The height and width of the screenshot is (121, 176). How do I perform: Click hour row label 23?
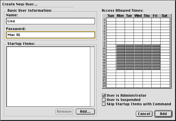coord(104,86)
